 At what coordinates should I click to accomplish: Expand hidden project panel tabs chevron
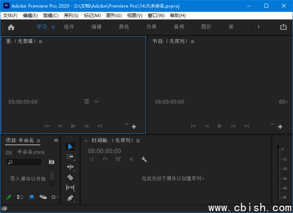pos(56,140)
